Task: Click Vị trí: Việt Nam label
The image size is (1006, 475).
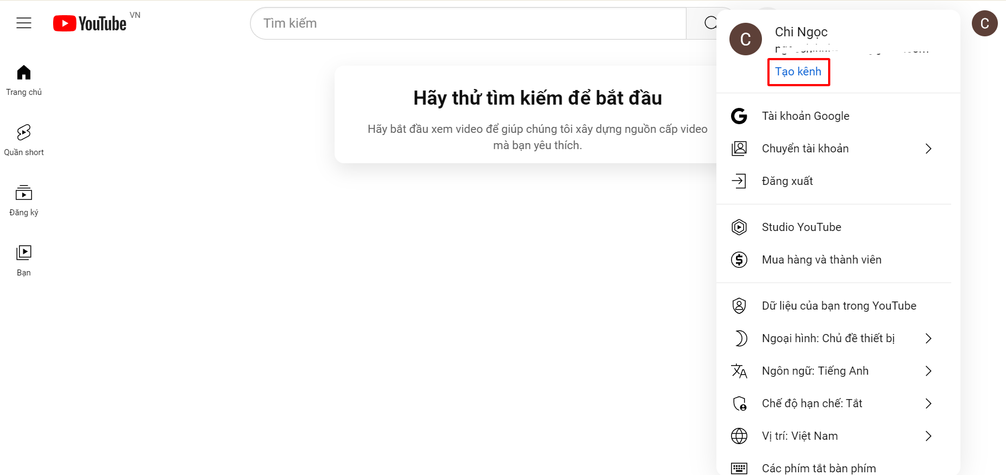Action: pos(800,436)
